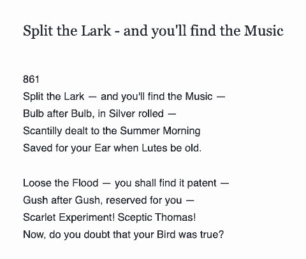Image resolution: width=306 pixels, height=259 pixels.
Task: Click the word 'patent' in the second stanza
Action: pos(201,183)
